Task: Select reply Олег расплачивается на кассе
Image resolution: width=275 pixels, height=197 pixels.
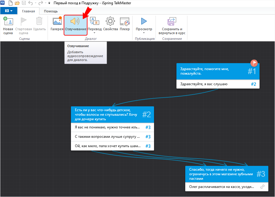Action: pos(227,187)
